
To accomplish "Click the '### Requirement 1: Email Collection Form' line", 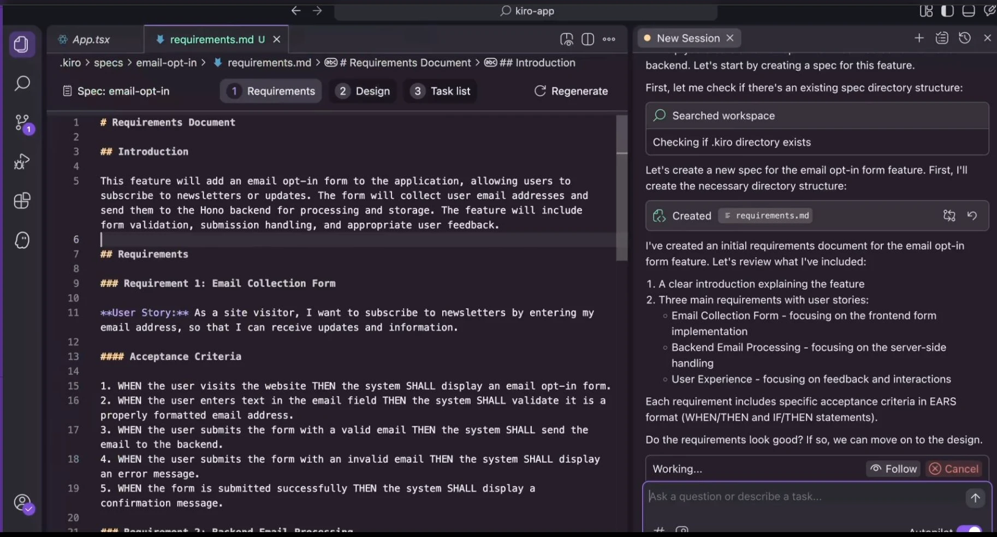I will 218,283.
